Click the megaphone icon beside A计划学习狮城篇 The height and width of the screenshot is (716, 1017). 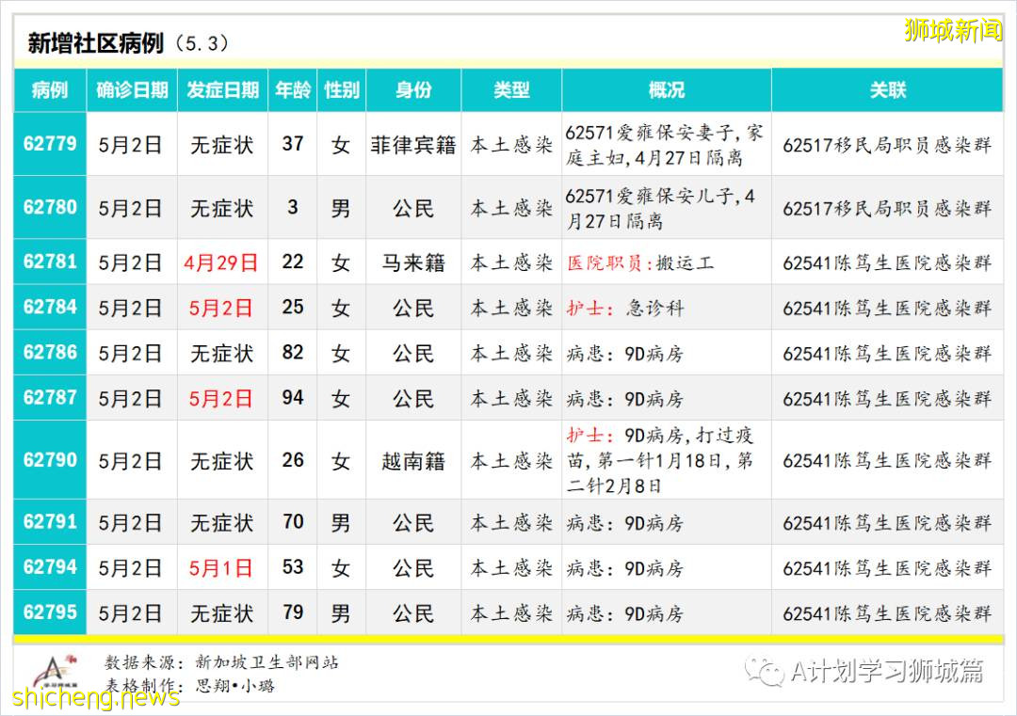765,670
